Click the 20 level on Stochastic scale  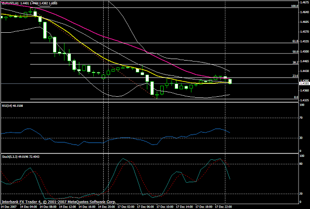[x=301, y=194]
